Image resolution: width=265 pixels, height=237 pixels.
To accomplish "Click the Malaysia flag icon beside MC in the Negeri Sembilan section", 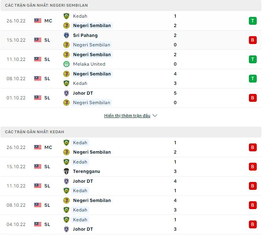I will coord(38,21).
